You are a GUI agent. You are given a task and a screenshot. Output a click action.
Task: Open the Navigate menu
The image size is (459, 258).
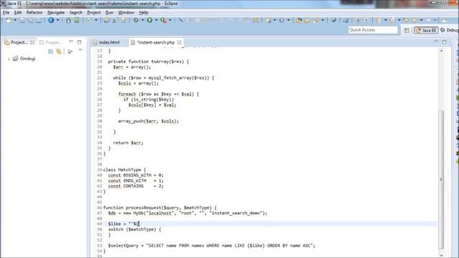coord(56,13)
